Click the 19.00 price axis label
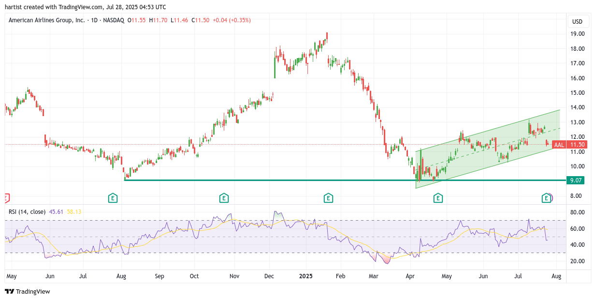The width and height of the screenshot is (596, 300). pos(578,34)
